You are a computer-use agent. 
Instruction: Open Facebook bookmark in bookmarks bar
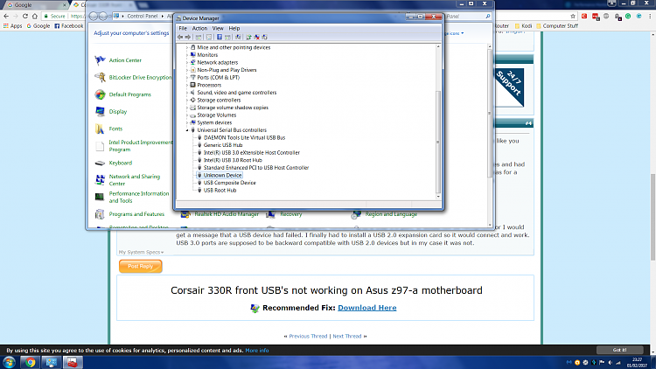pyautogui.click(x=69, y=26)
